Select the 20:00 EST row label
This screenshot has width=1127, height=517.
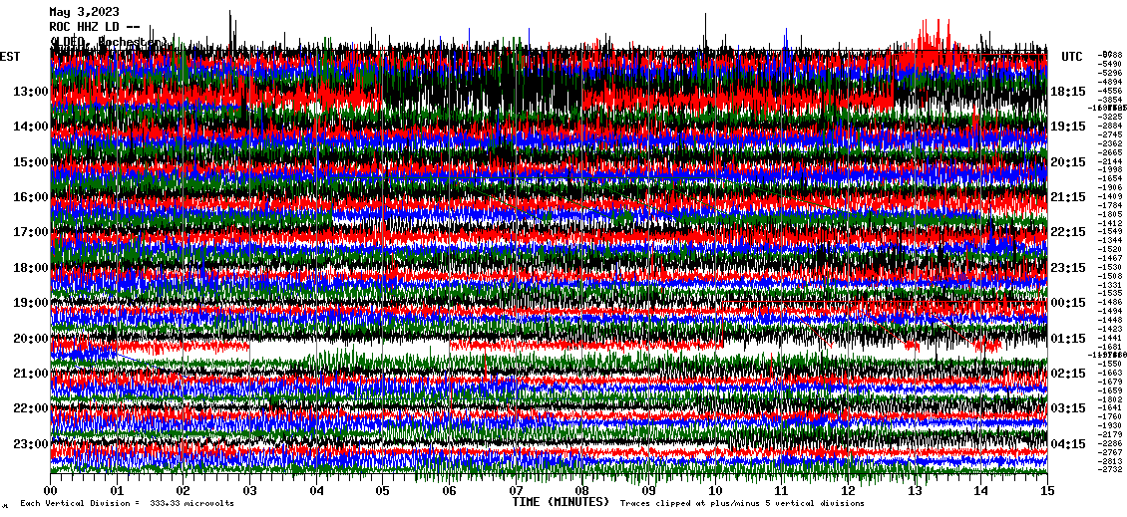point(31,339)
